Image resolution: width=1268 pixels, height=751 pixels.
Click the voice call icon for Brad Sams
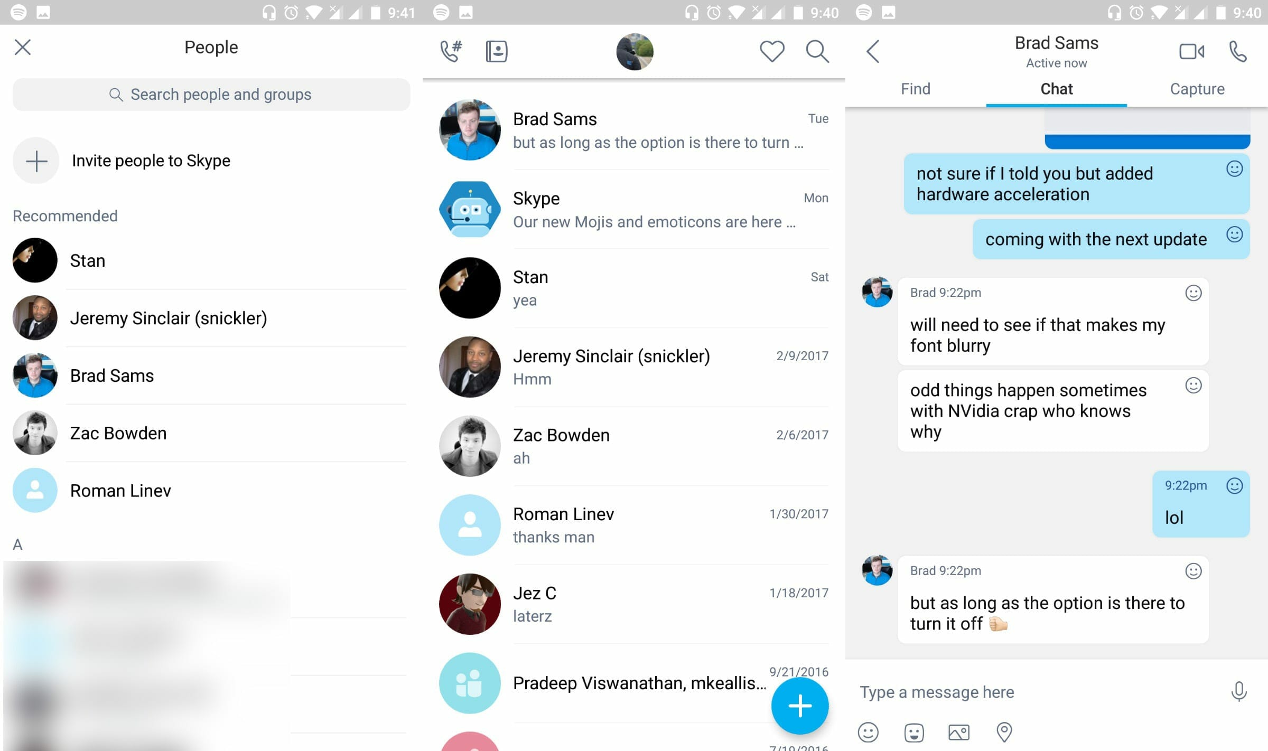tap(1237, 51)
